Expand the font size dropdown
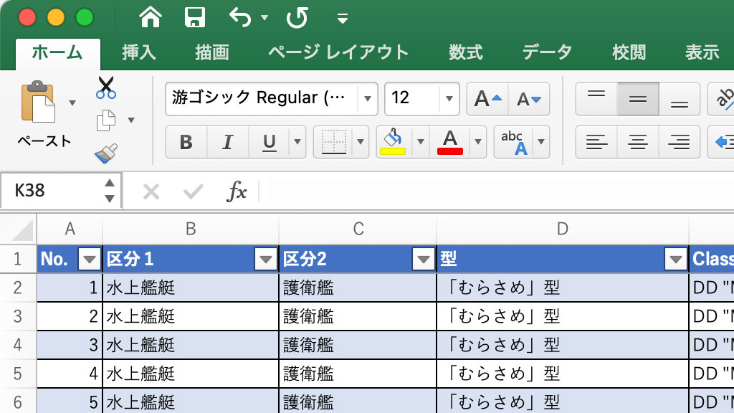Screen dimensions: 734x413 pyautogui.click(x=449, y=99)
